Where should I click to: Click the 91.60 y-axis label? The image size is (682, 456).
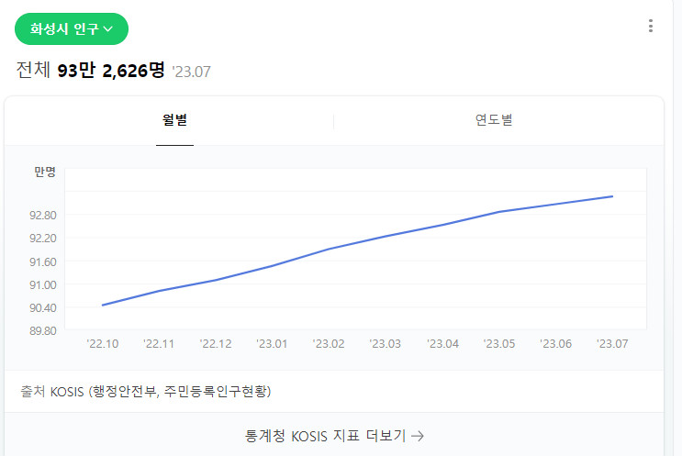(42, 262)
